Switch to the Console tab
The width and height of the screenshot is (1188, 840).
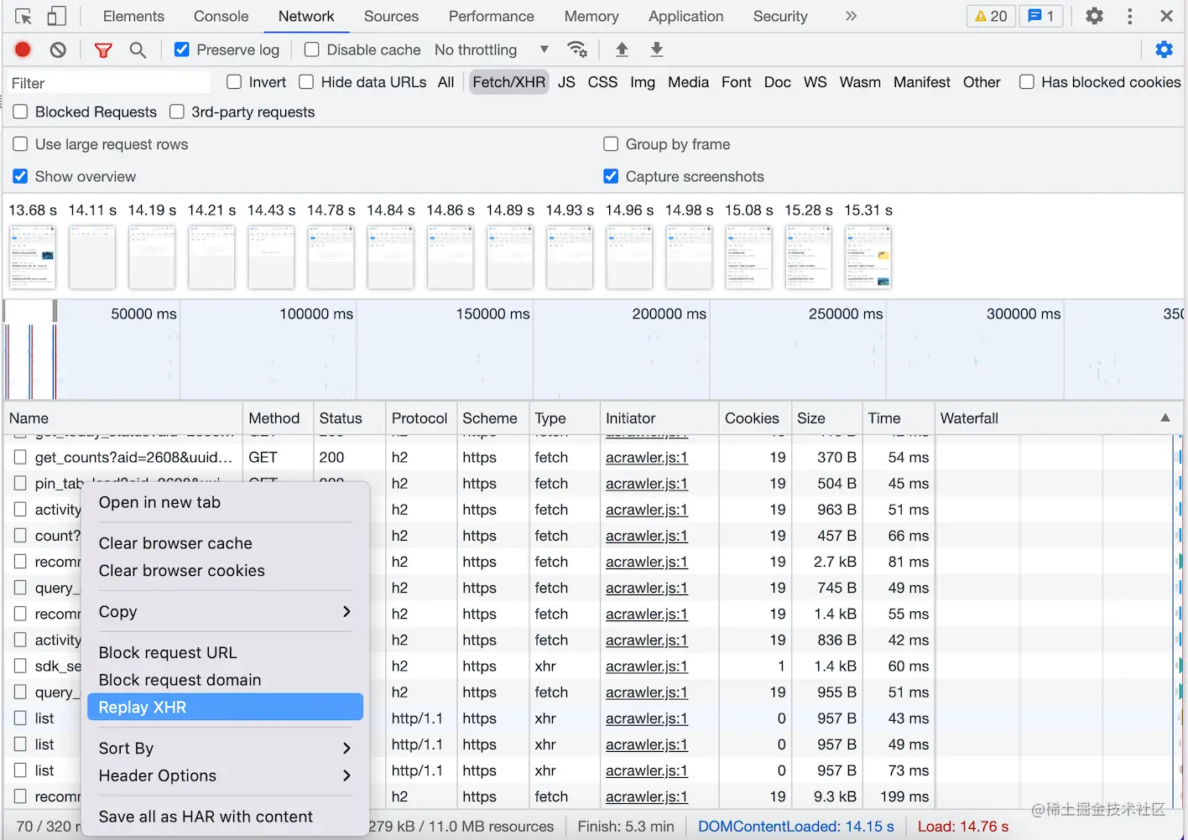[x=221, y=17]
